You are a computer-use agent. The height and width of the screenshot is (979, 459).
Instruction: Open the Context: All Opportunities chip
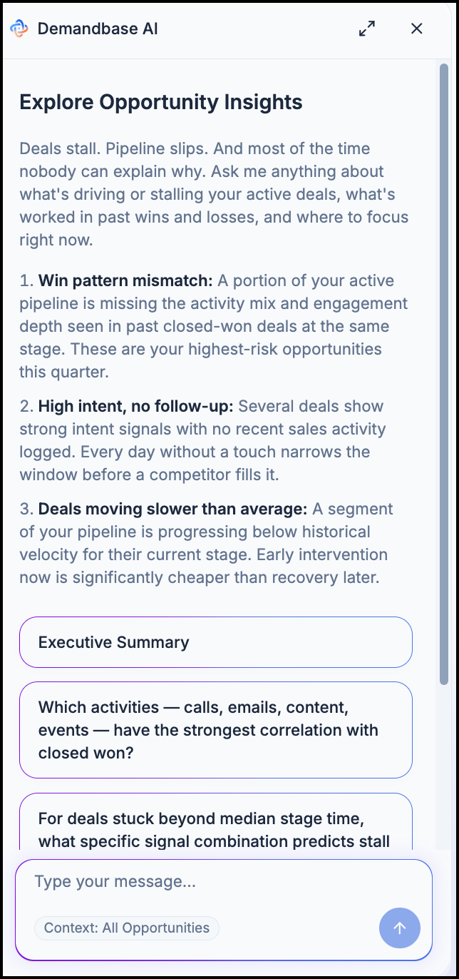[x=127, y=928]
